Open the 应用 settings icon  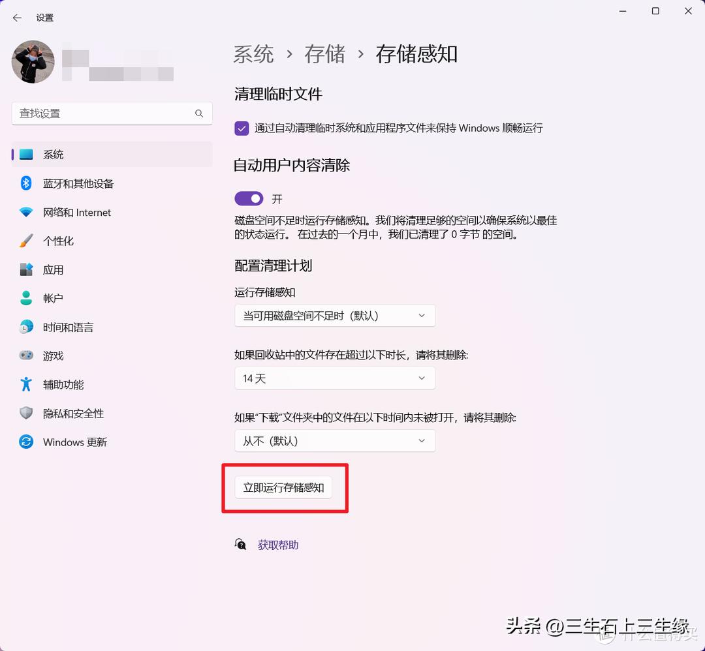(x=25, y=269)
